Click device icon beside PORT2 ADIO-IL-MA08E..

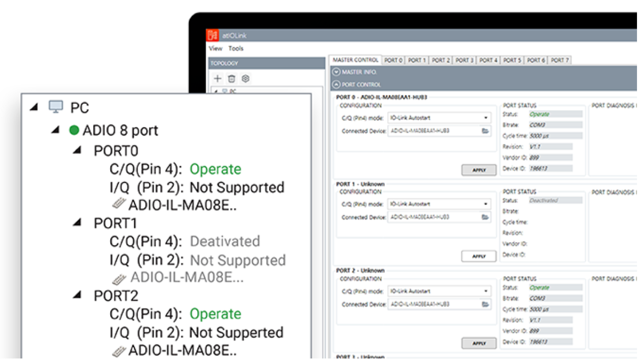pyautogui.click(x=119, y=350)
